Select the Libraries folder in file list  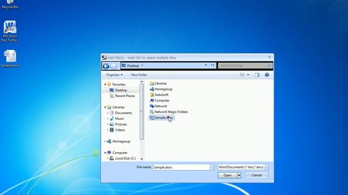pos(158,83)
